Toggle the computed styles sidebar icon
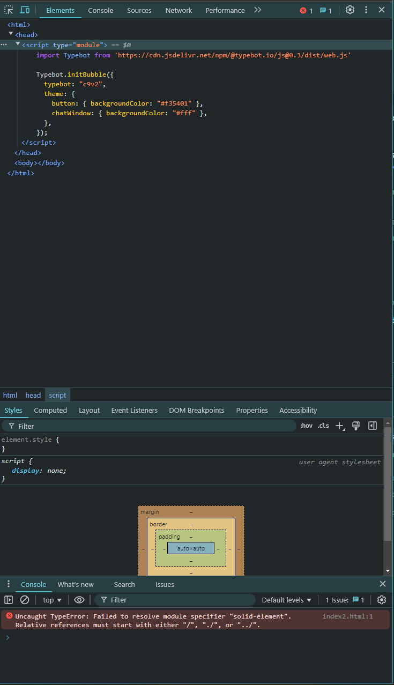Screen dimensions: 394x685 (x=373, y=426)
